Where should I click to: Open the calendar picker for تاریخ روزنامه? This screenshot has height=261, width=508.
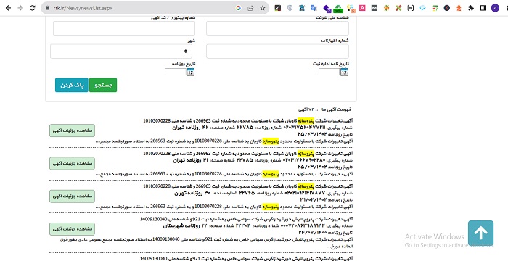[x=190, y=72]
